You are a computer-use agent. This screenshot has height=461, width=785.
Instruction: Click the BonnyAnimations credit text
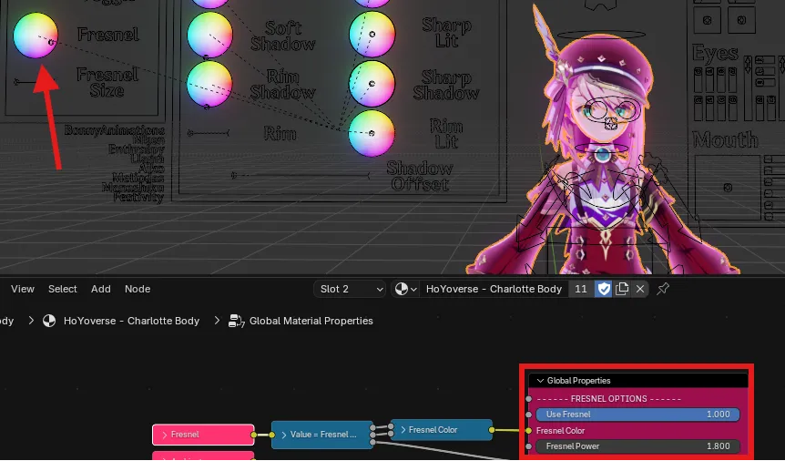click(114, 131)
